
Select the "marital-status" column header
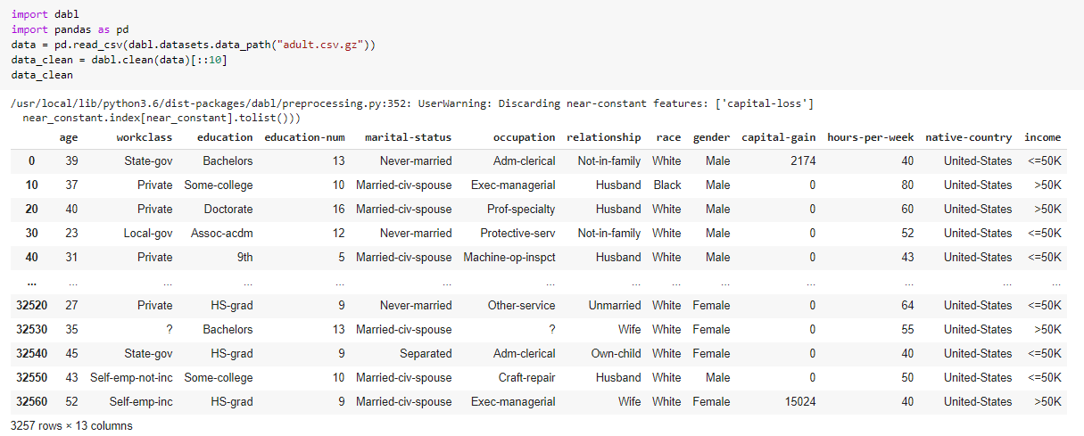pos(409,137)
